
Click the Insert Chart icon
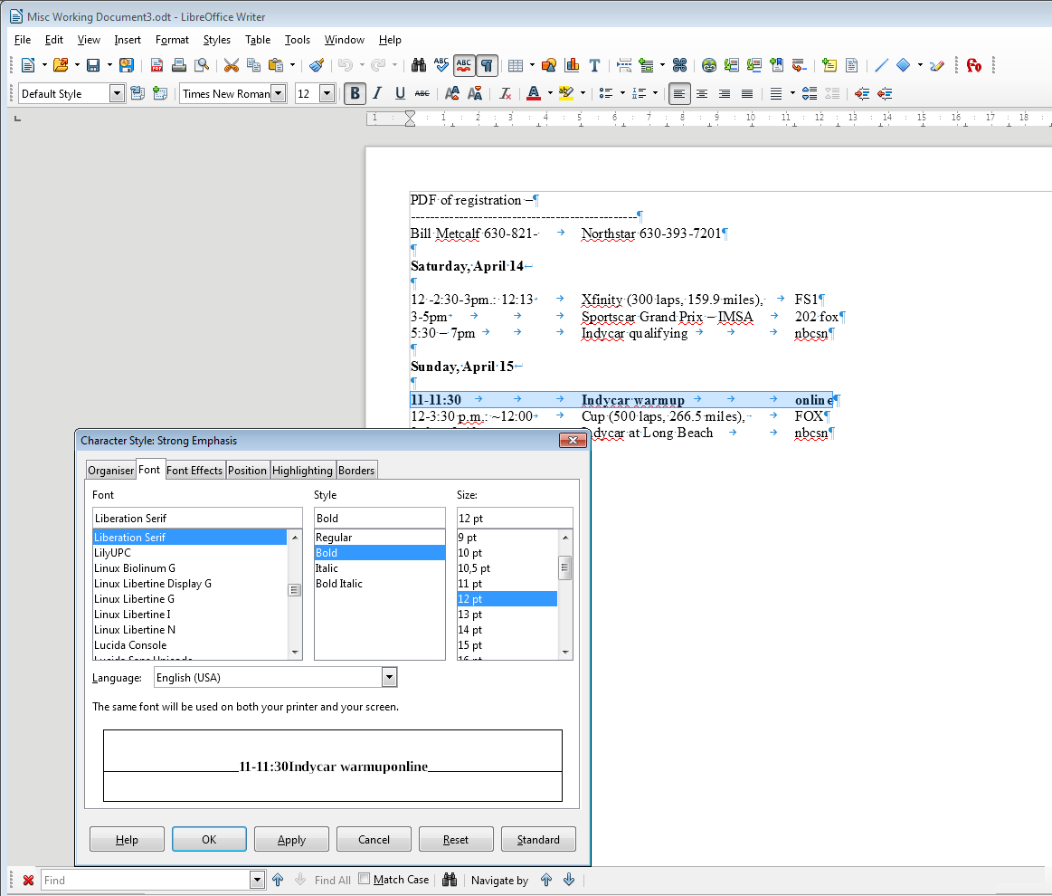click(572, 65)
